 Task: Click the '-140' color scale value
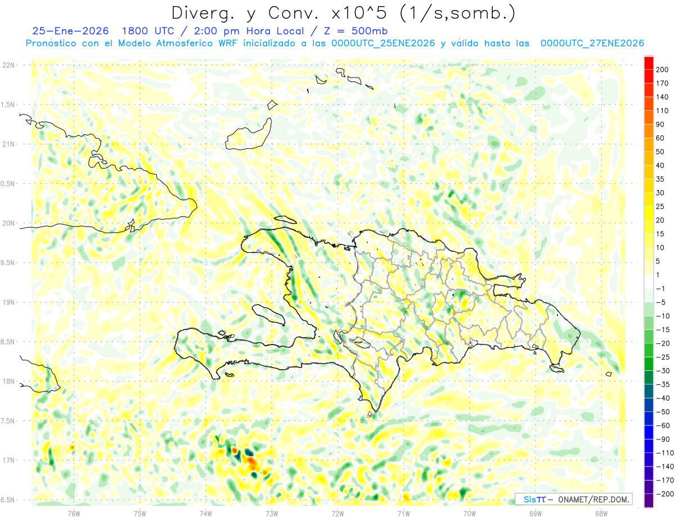[x=664, y=466]
